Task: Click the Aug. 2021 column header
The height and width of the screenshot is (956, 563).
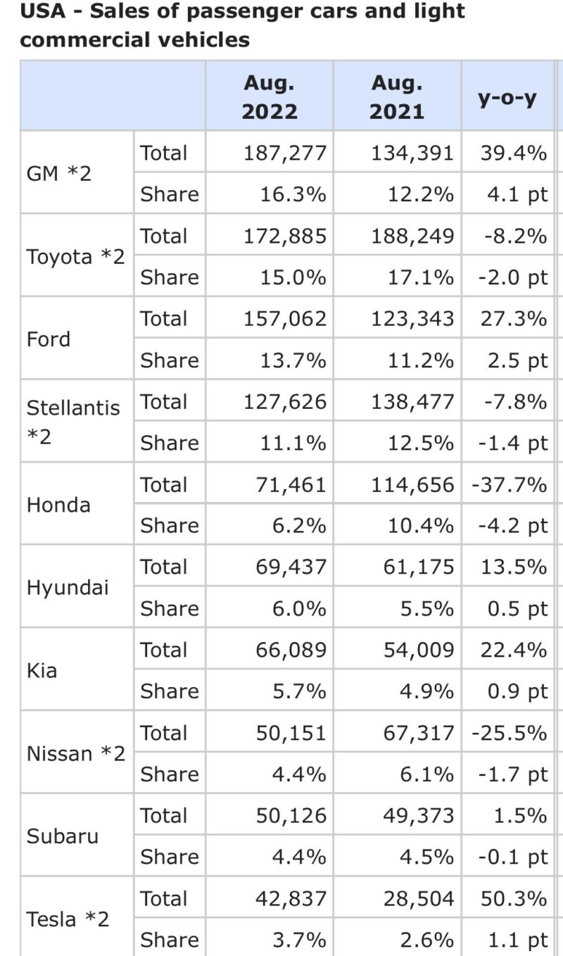Action: click(x=398, y=97)
